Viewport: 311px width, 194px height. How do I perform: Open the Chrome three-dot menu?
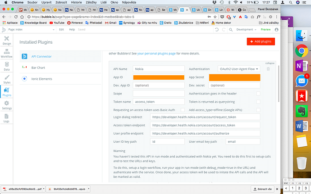point(276,17)
